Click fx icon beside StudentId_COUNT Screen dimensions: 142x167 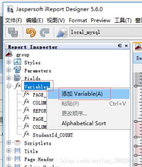[x=26, y=134]
